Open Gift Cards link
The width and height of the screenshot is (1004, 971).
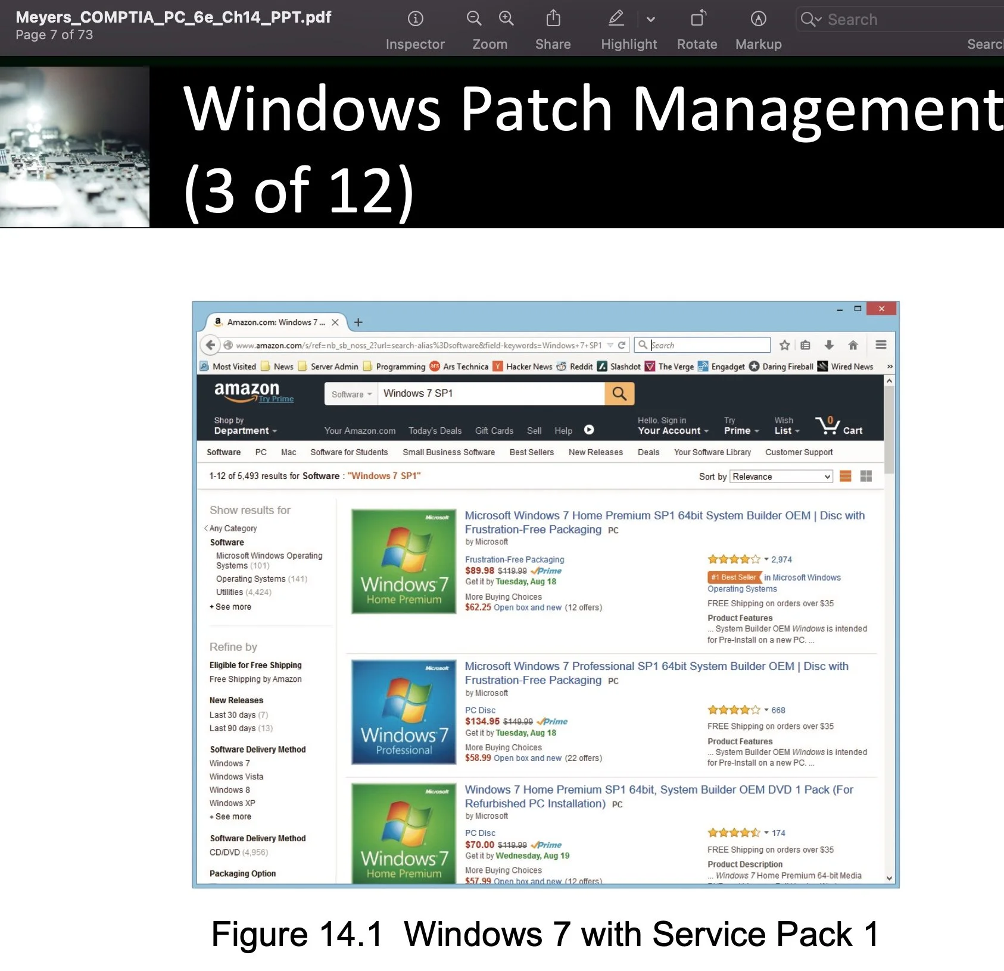tap(494, 431)
